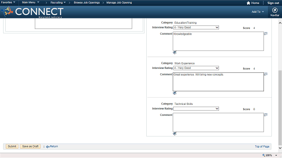Click the Submit button
Image resolution: width=282 pixels, height=158 pixels.
[12, 146]
